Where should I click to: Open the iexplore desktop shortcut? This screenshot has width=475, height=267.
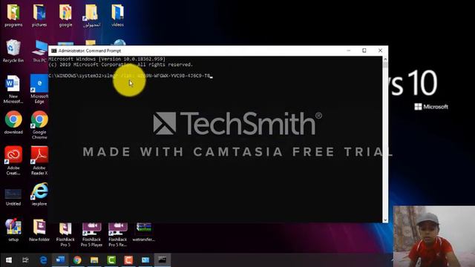pyautogui.click(x=39, y=194)
